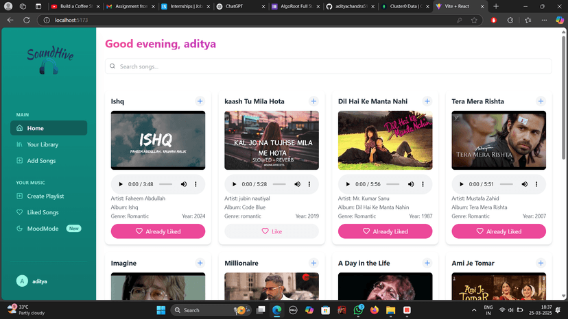The width and height of the screenshot is (568, 319).
Task: Reload the localhost page
Action: [27, 21]
